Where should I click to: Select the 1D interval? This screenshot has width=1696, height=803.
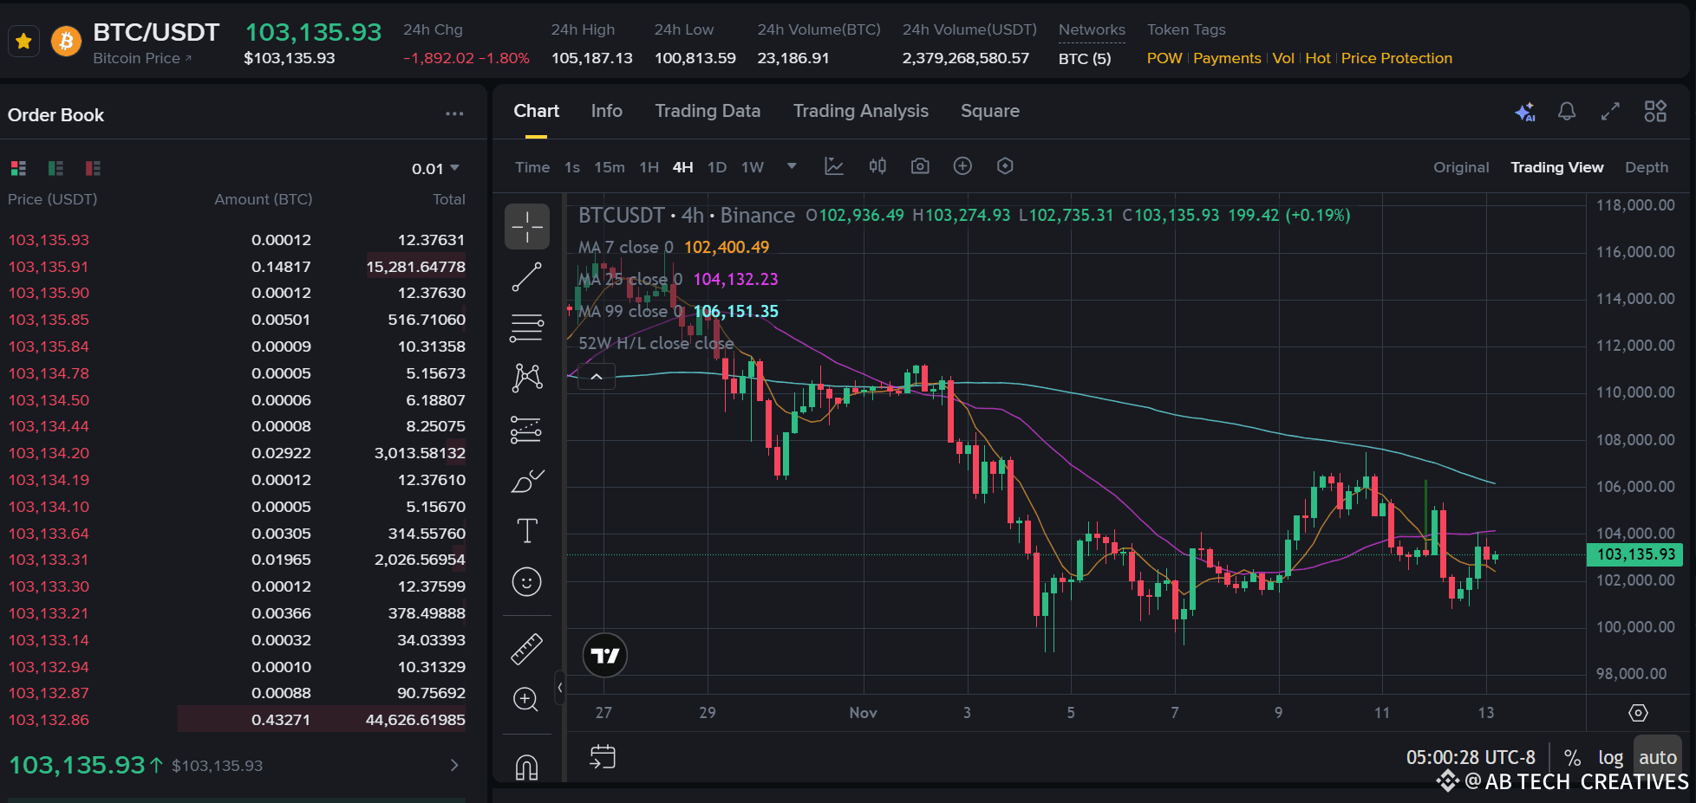pos(717,167)
